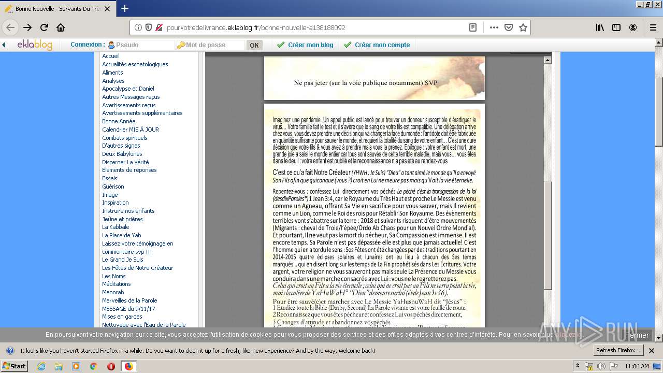Close the Firefox refresh notification bar
Viewport: 663px width, 373px height.
coord(652,351)
